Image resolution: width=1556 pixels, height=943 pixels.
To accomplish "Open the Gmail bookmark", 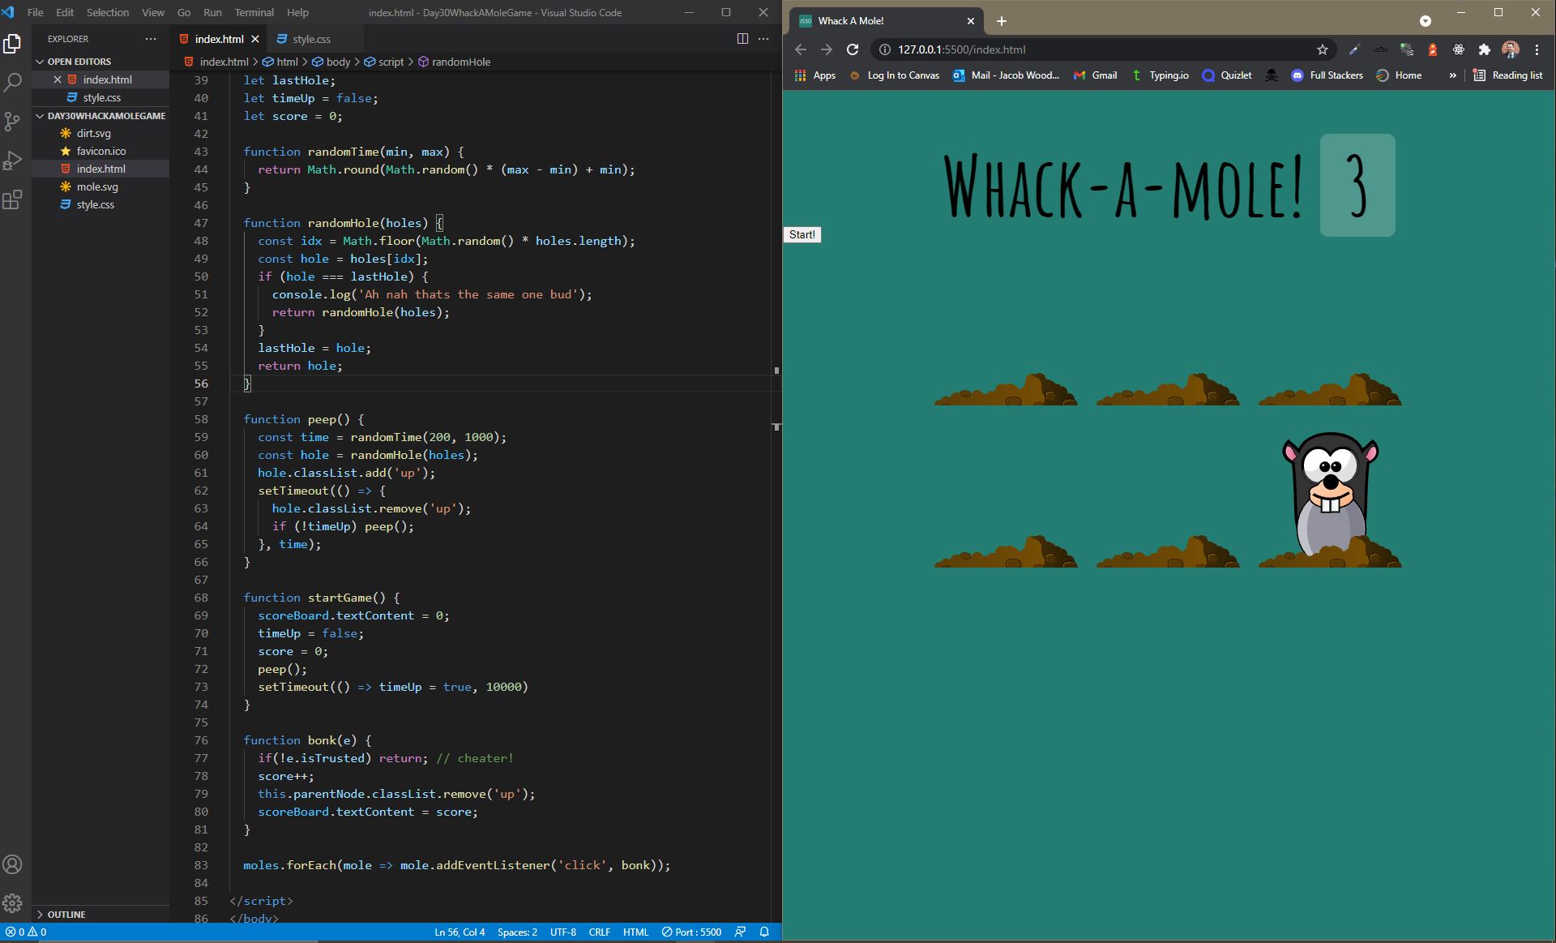I will [x=1096, y=75].
